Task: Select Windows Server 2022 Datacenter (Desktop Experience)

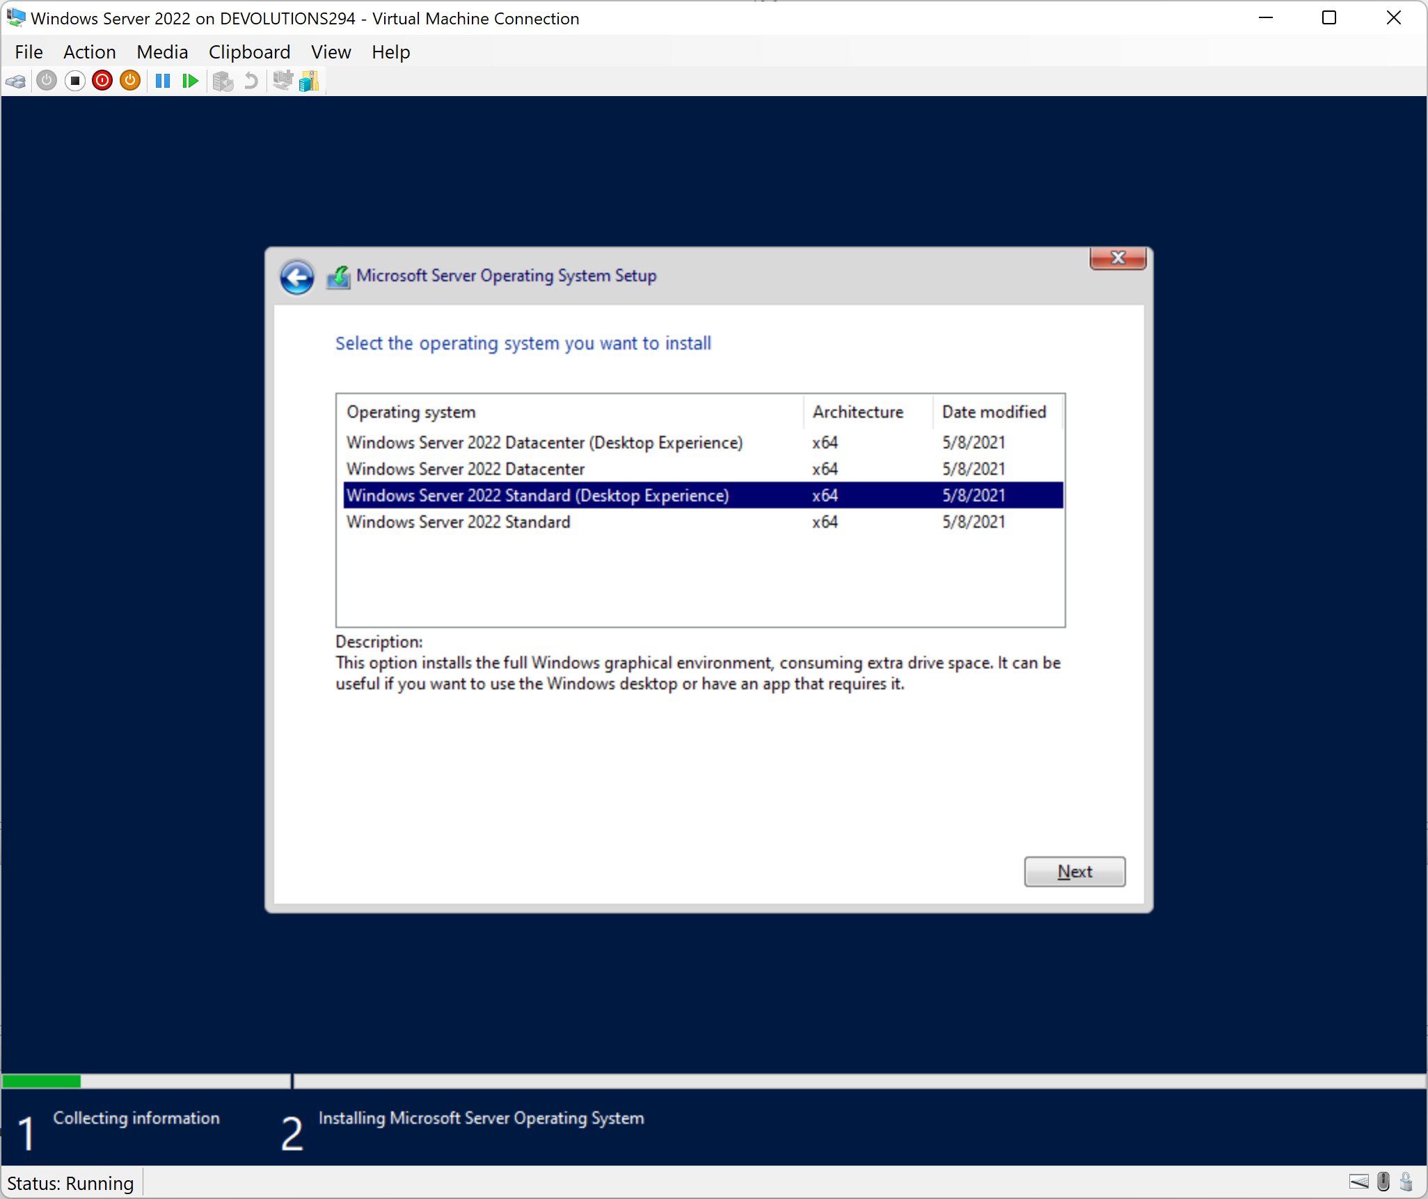Action: pyautogui.click(x=703, y=443)
